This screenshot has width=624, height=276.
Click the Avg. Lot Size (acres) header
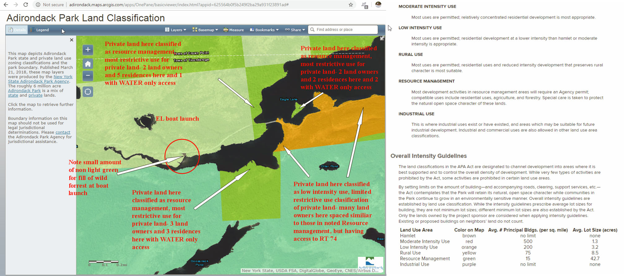tap(595, 230)
